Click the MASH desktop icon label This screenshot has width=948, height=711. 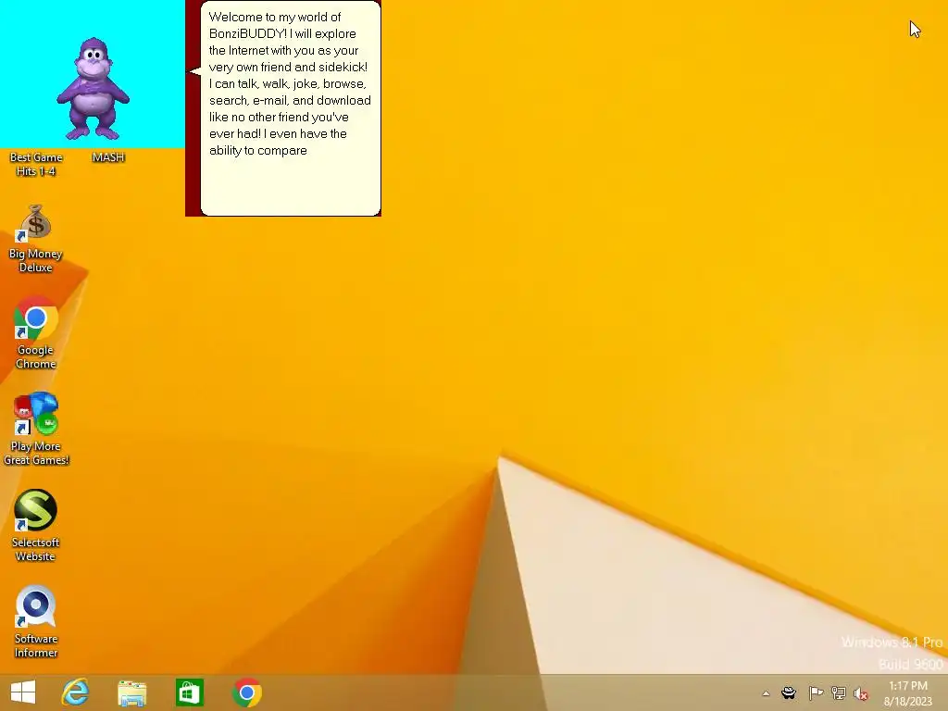pos(108,157)
